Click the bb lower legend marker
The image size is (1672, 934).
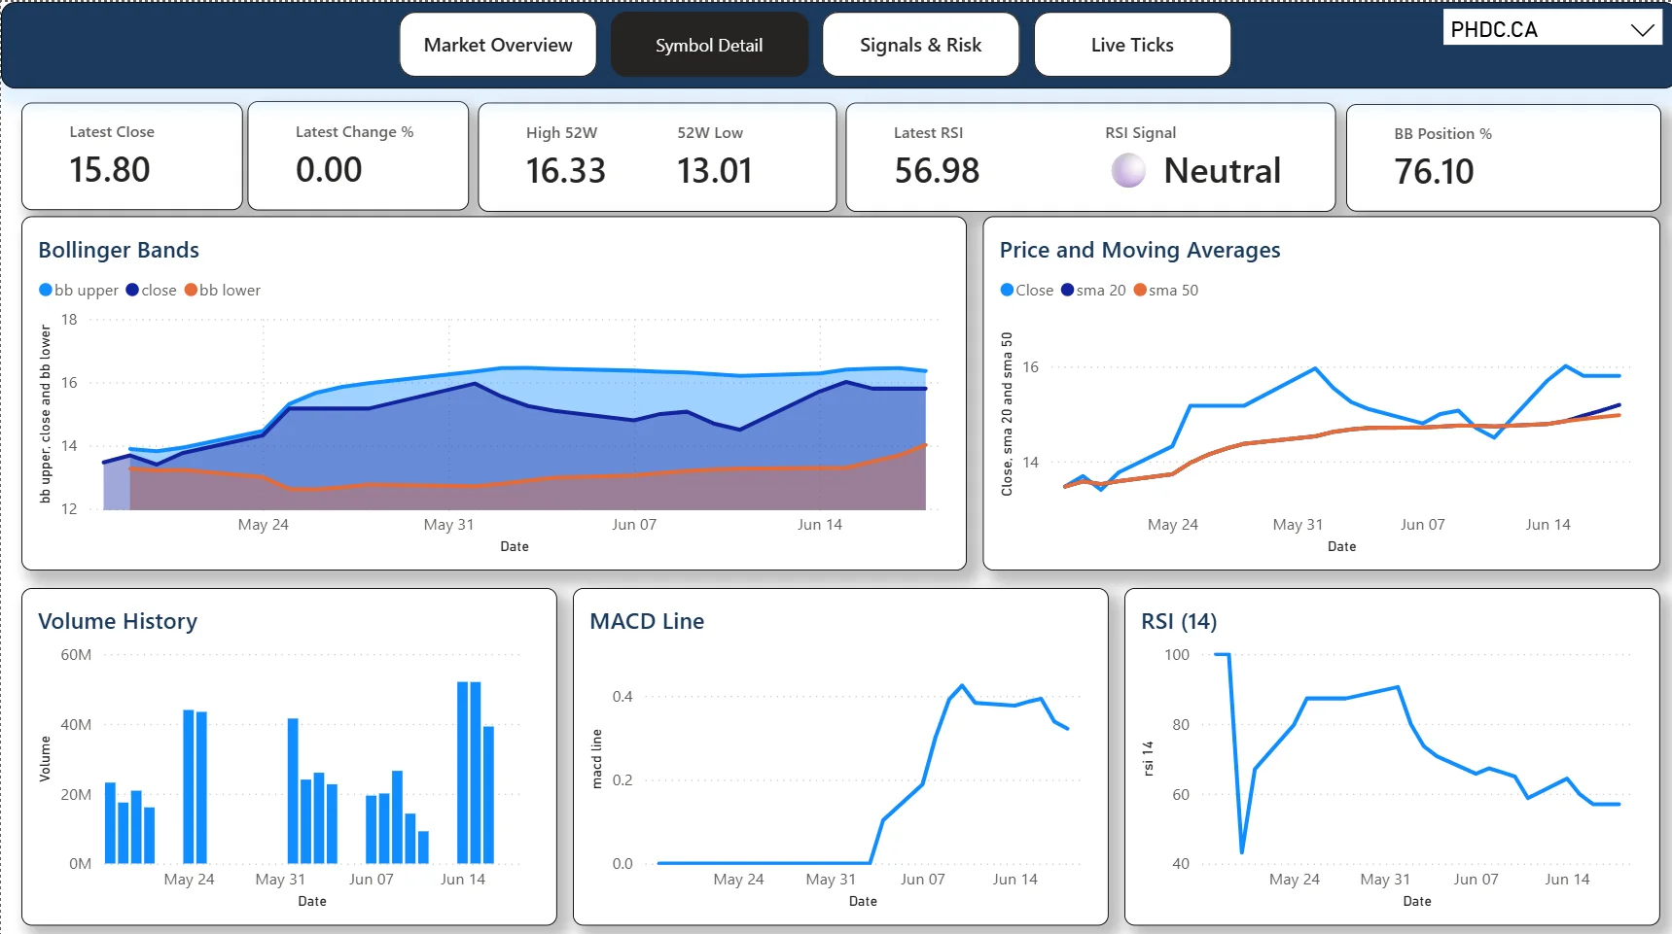[191, 290]
